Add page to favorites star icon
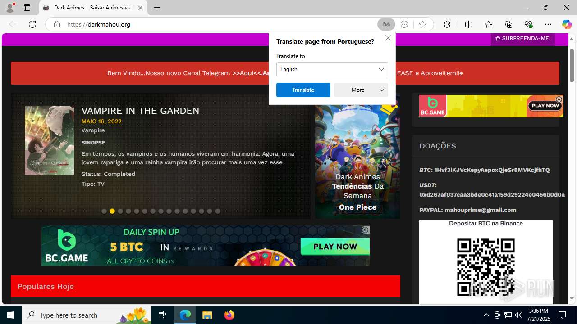 (x=422, y=24)
